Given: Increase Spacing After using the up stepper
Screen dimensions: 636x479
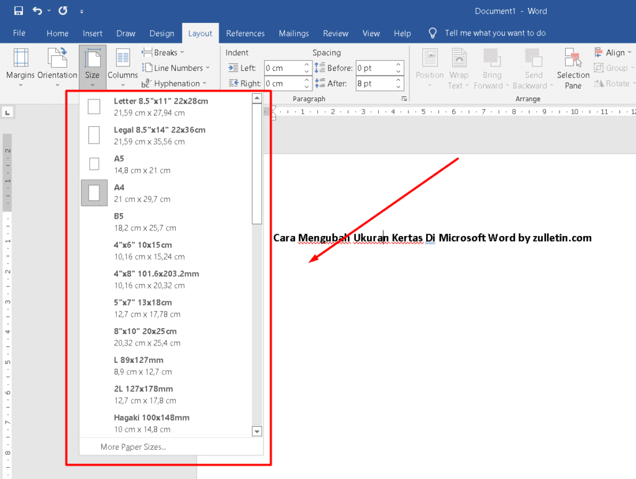Looking at the screenshot, I should click(399, 80).
